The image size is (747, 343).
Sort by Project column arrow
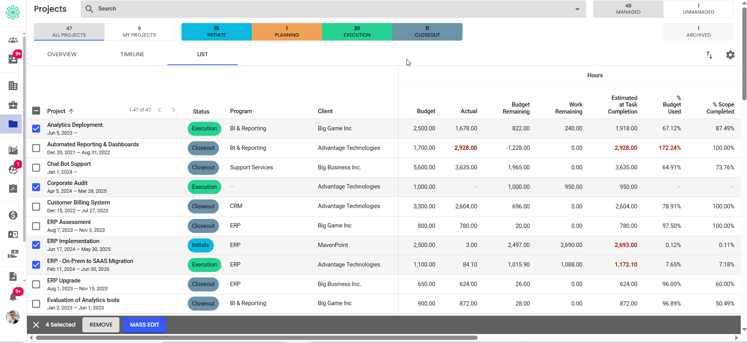pos(71,111)
